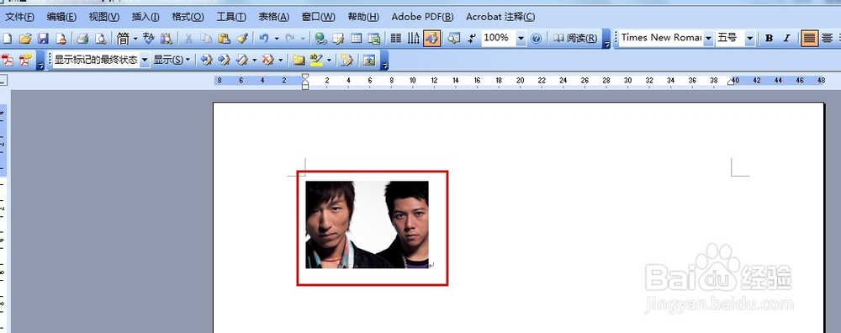Change text direction icon
This screenshot has height=333, width=841.
(x=414, y=39)
